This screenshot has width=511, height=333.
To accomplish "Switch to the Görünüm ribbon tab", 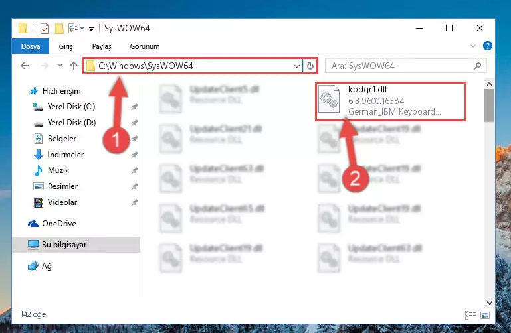I will point(145,46).
